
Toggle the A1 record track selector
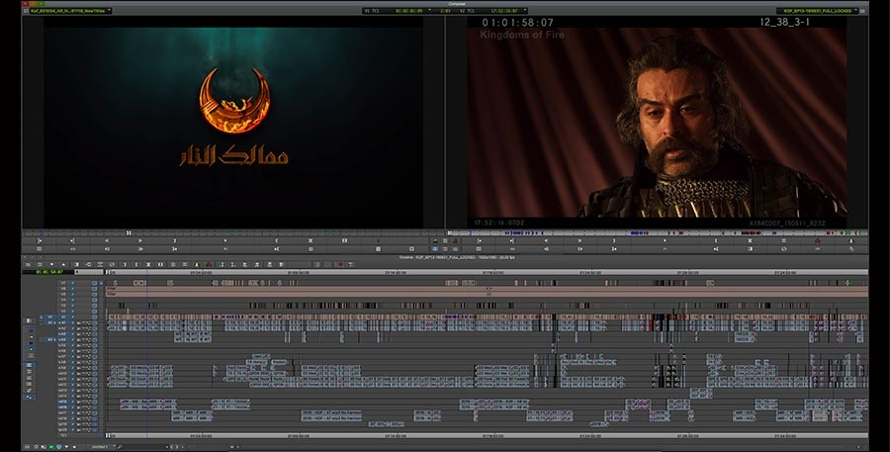63,322
